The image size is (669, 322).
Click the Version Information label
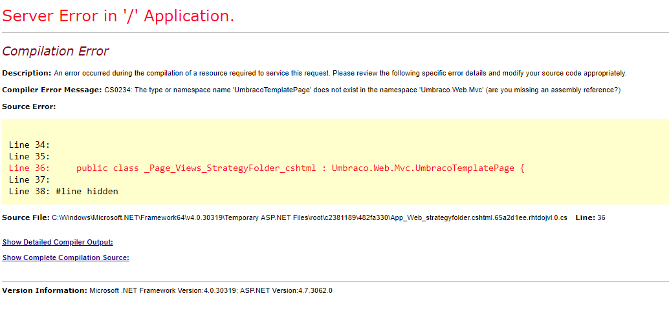pyautogui.click(x=45, y=290)
